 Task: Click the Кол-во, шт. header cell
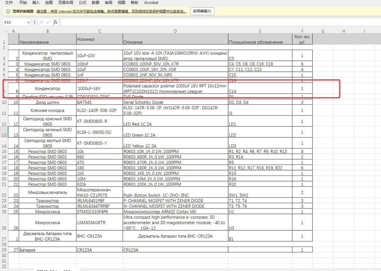coord(302,39)
